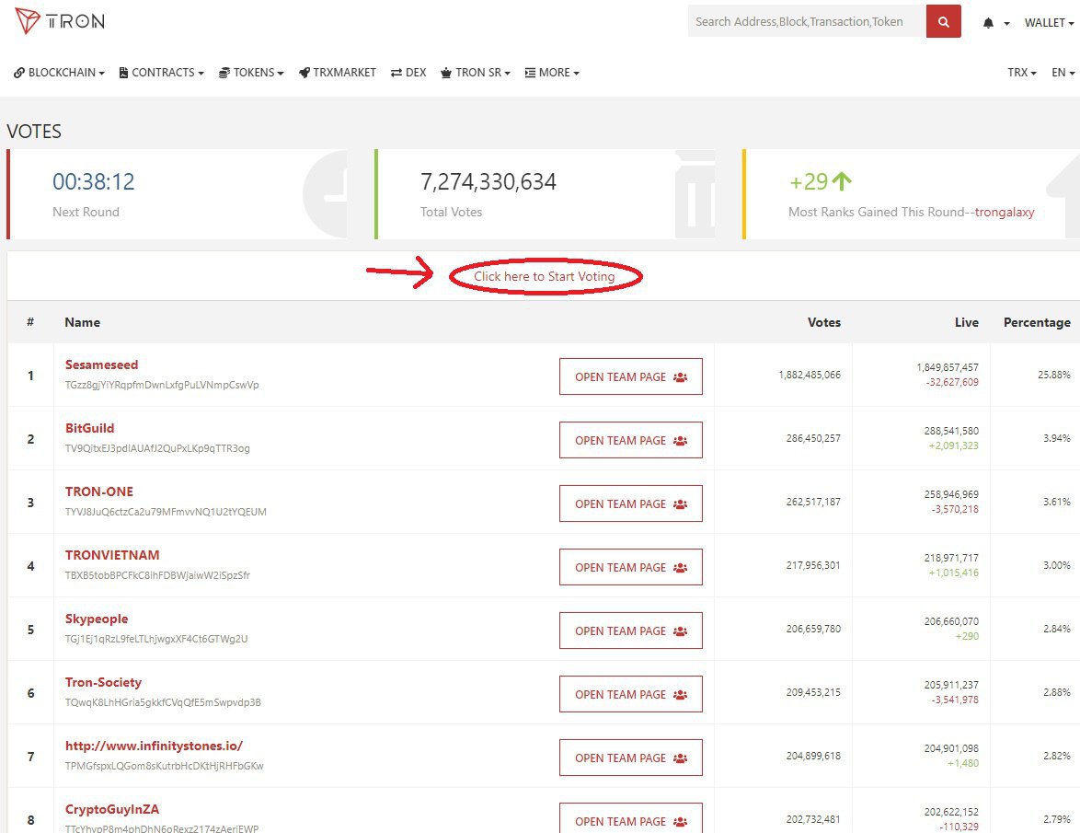Open the EN language dropdown

1063,73
